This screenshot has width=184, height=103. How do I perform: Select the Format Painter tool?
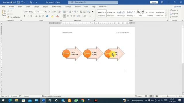(14, 17)
